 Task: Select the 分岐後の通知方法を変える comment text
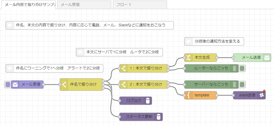coord(217,41)
